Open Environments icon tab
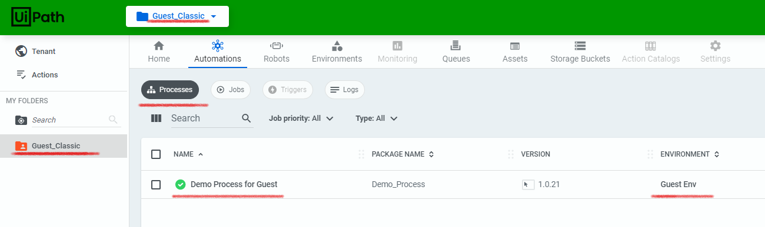The width and height of the screenshot is (765, 227). 337,46
